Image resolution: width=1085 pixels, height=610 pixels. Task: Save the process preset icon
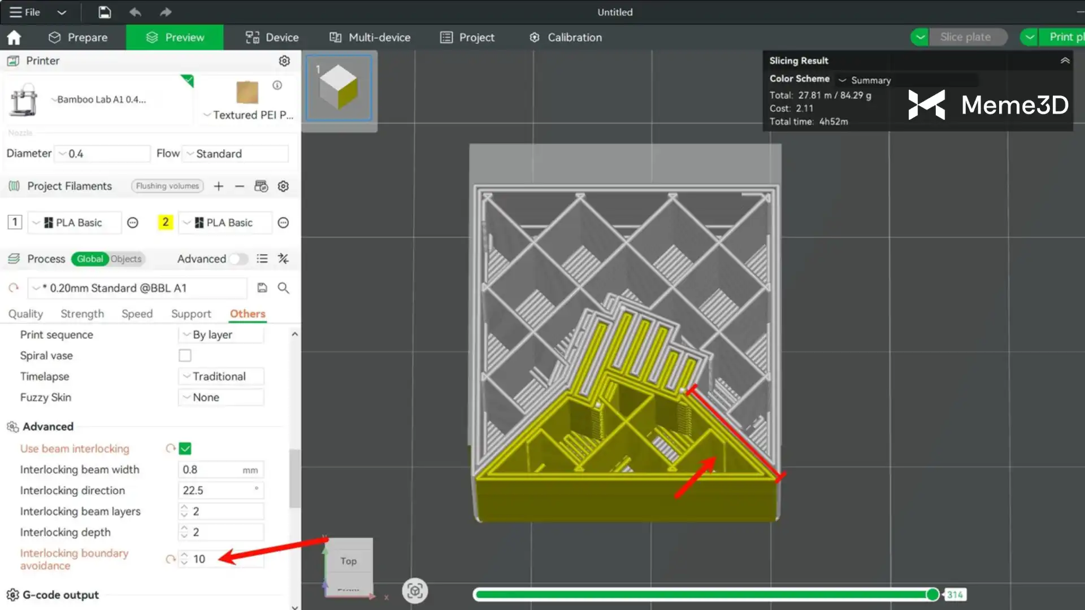[262, 288]
